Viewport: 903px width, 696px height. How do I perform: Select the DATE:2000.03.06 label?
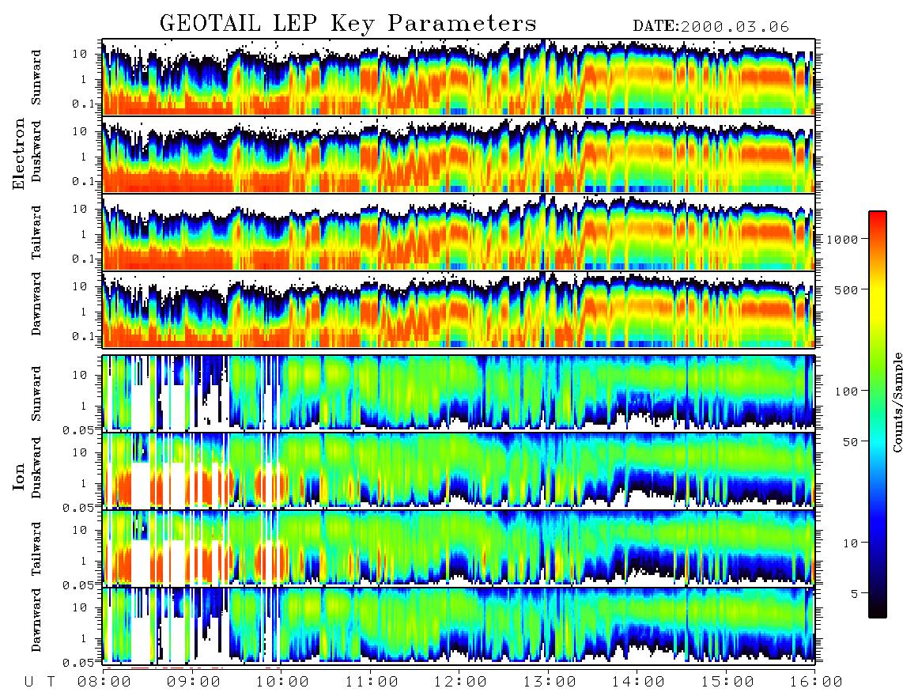coord(711,27)
